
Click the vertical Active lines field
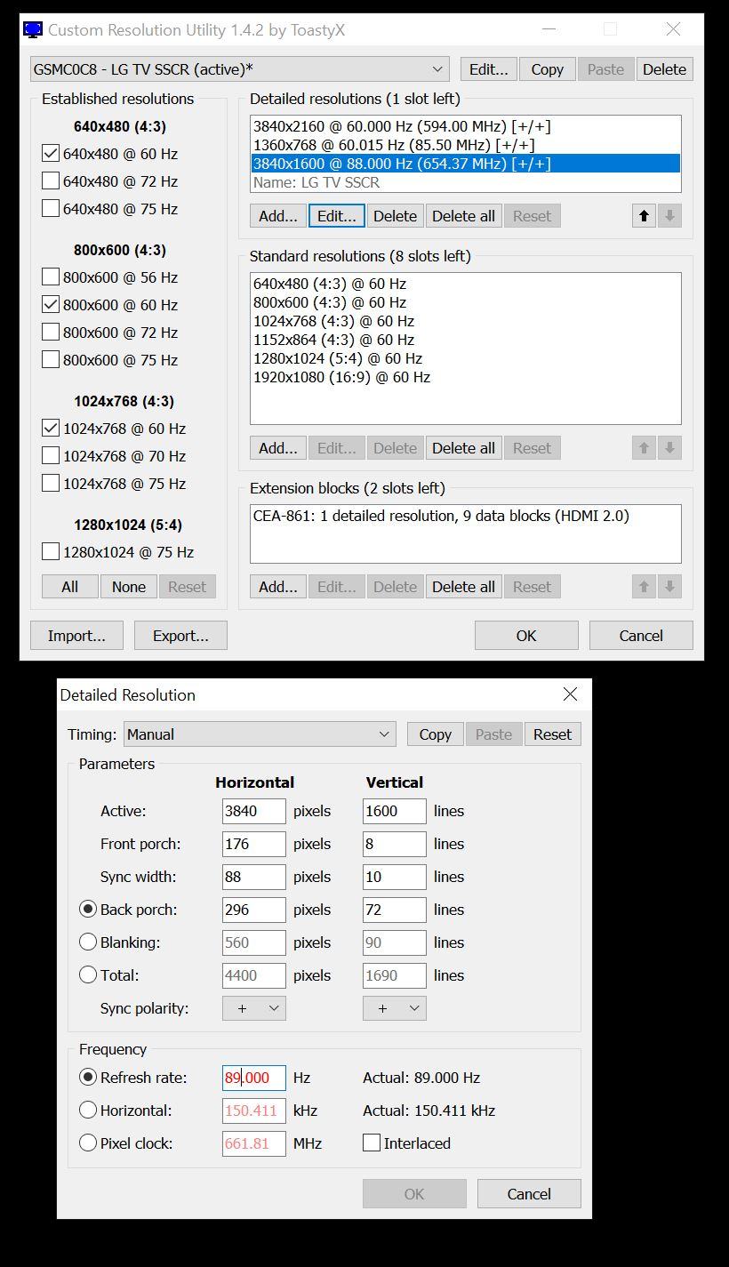[395, 811]
